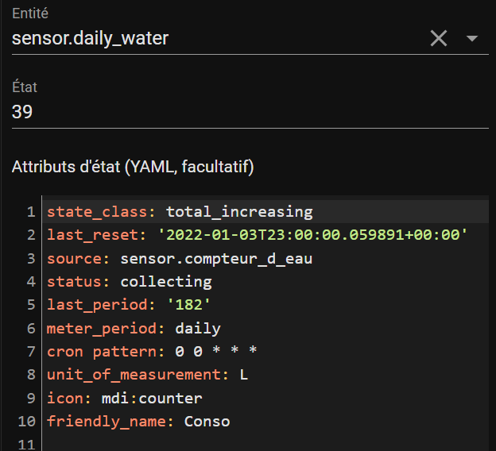
Task: Click the unit_of_measurement L value
Action: point(243,375)
